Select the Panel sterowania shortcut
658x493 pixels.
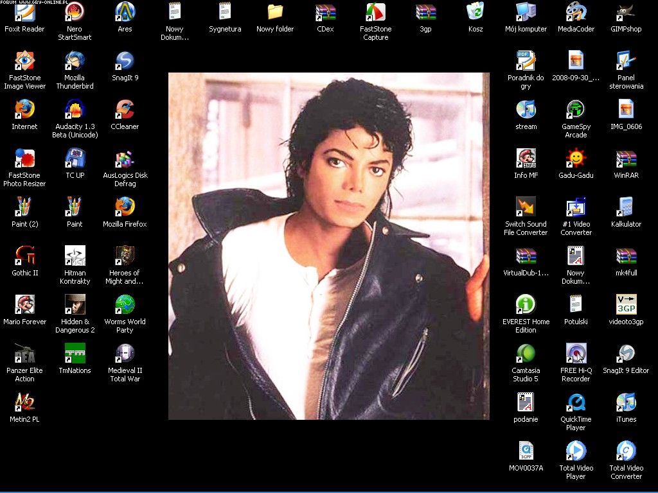[x=626, y=61]
